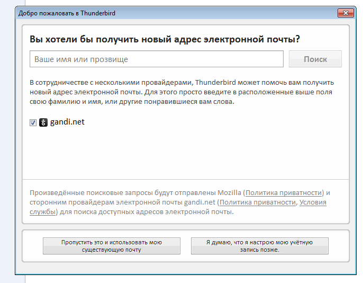363x283 pixels.
Task: Open gandi.net's Политика приватности link
Action: coord(258,202)
